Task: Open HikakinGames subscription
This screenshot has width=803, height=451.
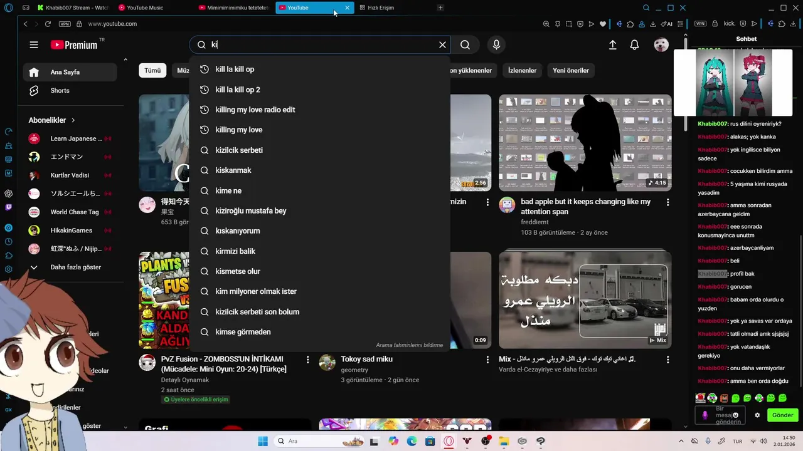Action: [70, 231]
